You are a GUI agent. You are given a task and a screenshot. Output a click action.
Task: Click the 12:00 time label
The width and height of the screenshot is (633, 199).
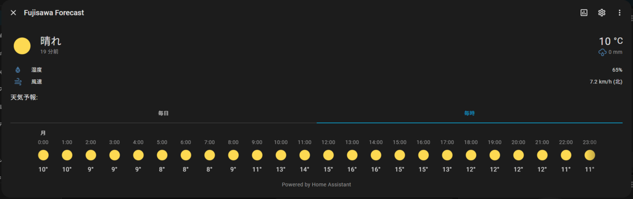(x=329, y=143)
